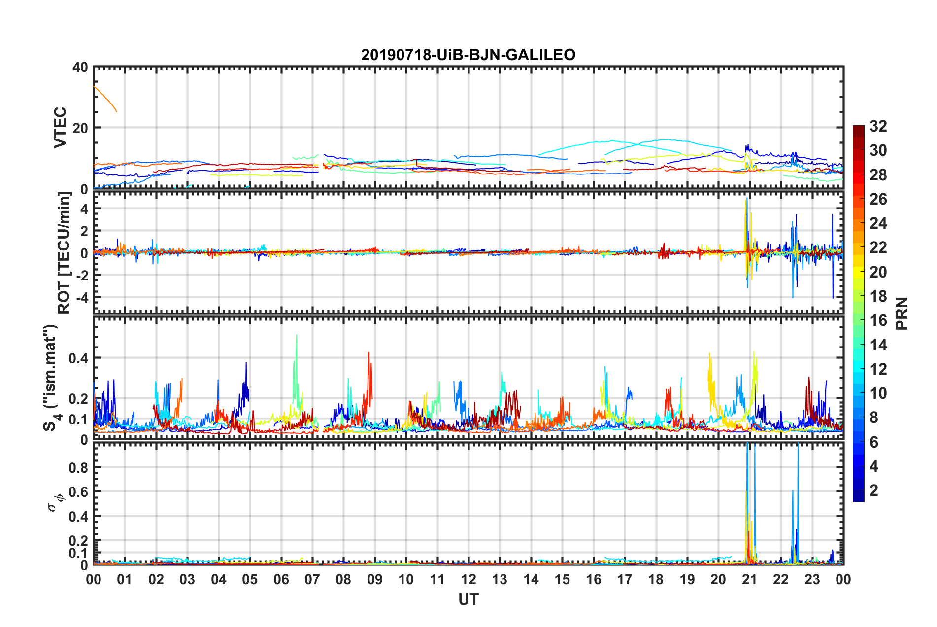Click colorbar tick label 8
The width and height of the screenshot is (937, 627).
[x=874, y=418]
